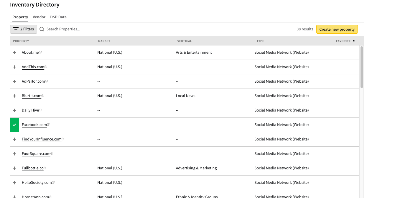This screenshot has width=395, height=198.
Task: Click the verified badge next to Fullbottle.co
Action: tap(45, 168)
